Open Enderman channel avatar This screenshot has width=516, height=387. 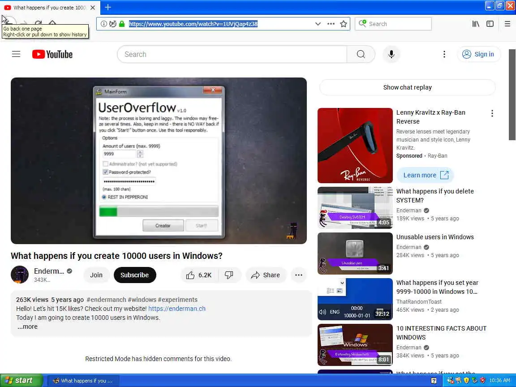coord(20,275)
